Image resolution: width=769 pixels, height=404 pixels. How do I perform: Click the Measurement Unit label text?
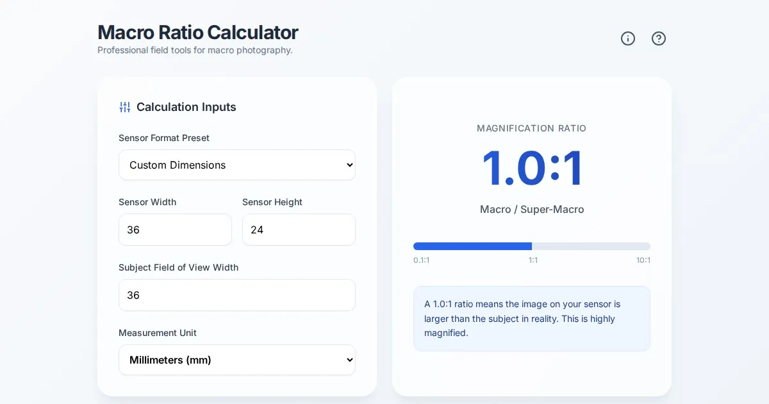pyautogui.click(x=158, y=333)
